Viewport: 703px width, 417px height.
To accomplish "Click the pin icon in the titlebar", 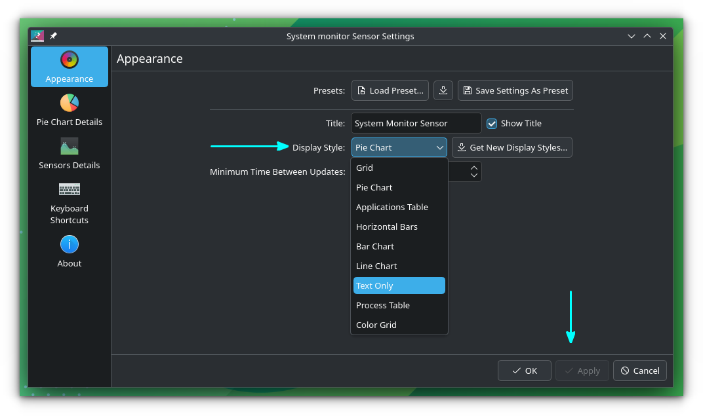I will click(53, 36).
